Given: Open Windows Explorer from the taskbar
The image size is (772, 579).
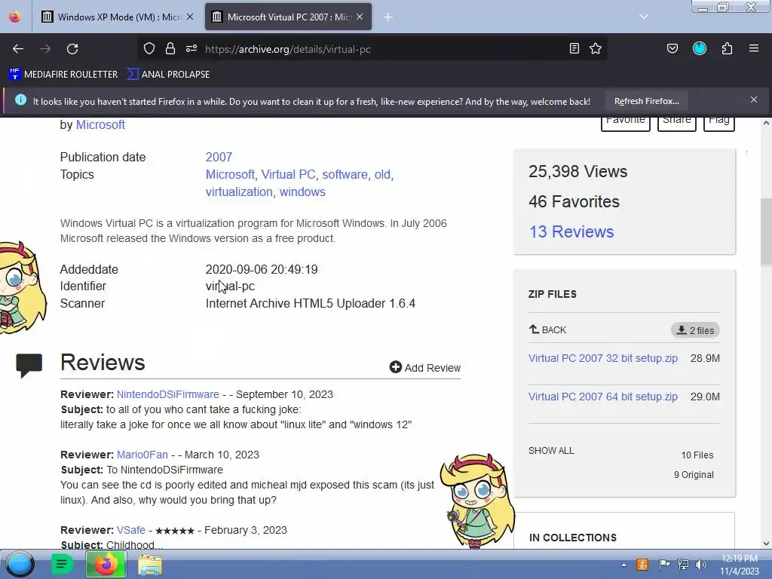Looking at the screenshot, I should pos(150,565).
